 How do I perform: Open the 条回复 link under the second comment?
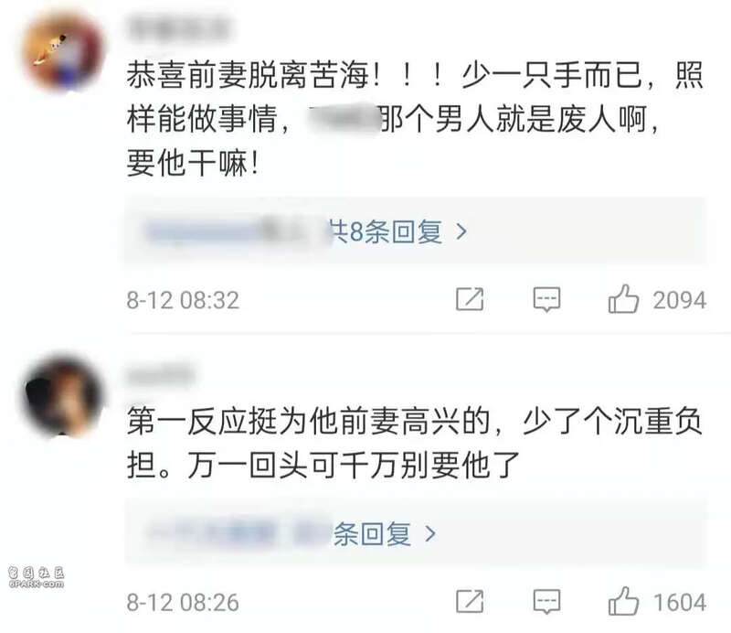click(x=372, y=533)
